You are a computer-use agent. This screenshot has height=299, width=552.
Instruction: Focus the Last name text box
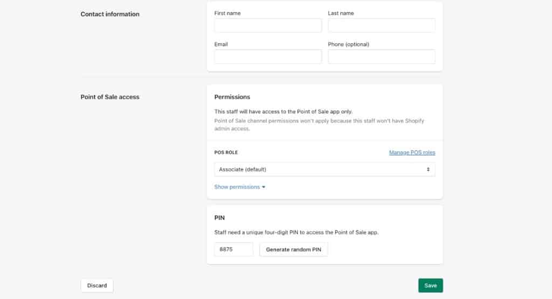381,25
